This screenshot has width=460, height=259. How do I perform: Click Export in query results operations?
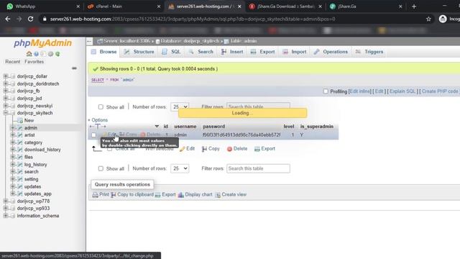point(165,194)
